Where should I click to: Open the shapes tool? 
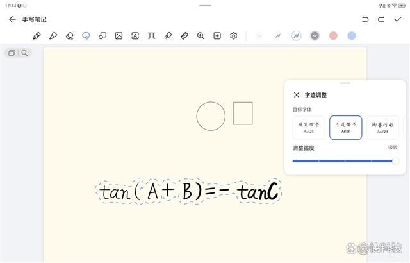point(102,36)
